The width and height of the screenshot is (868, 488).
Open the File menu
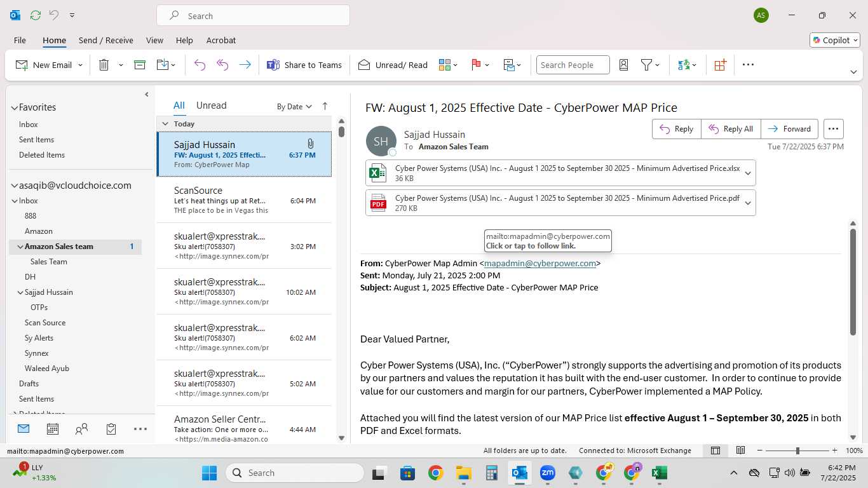tap(20, 40)
